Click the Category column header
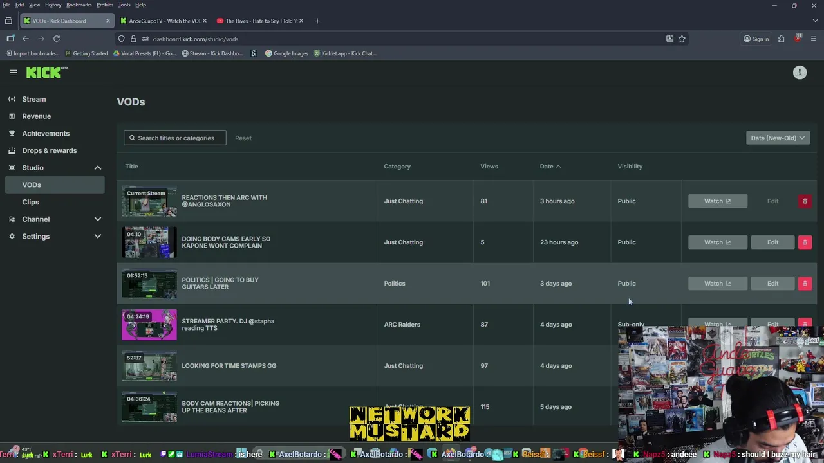The height and width of the screenshot is (463, 824). [x=397, y=167]
